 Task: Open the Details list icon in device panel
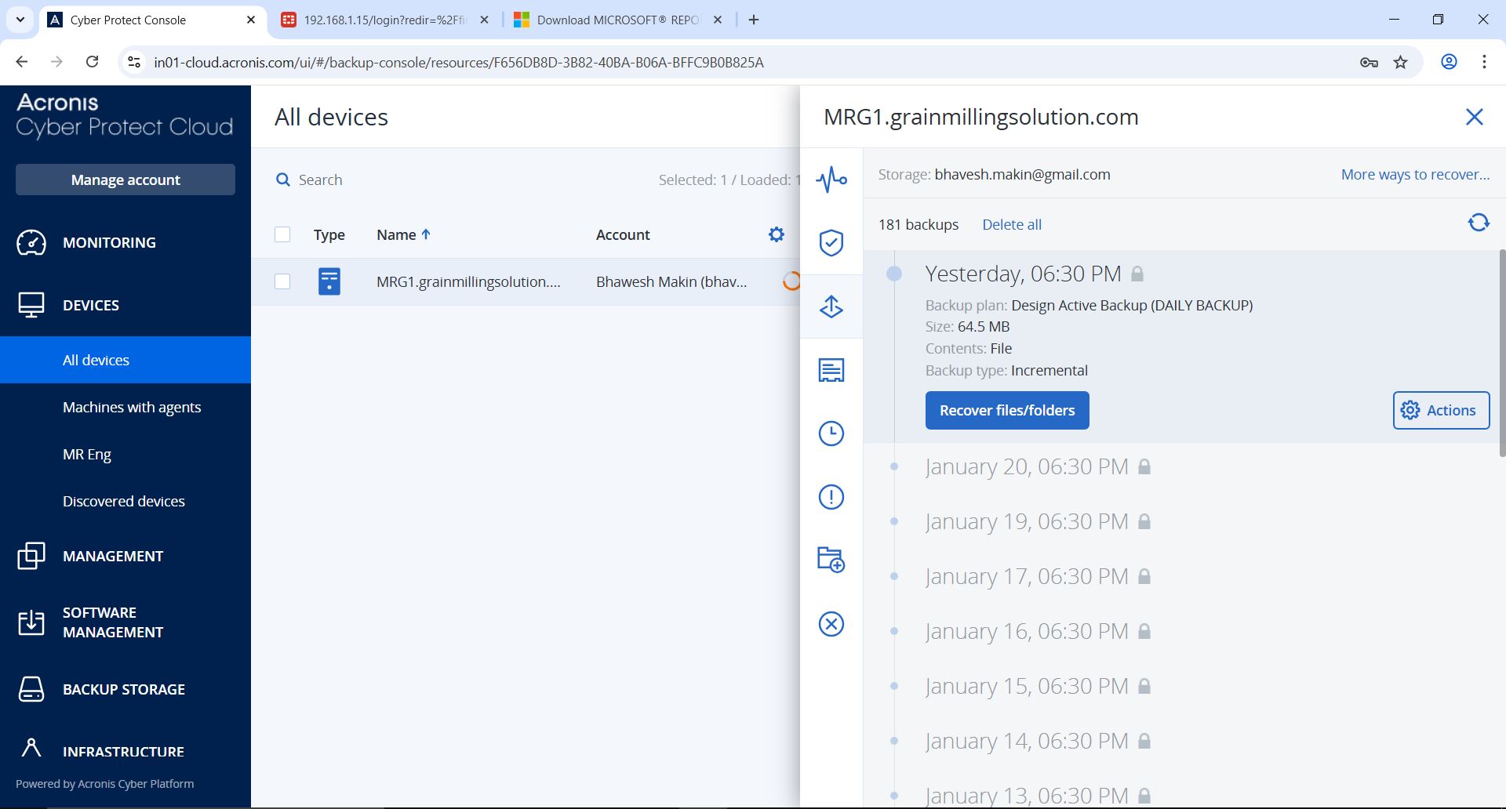(831, 370)
